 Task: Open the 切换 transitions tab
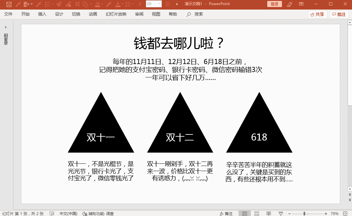(x=76, y=14)
